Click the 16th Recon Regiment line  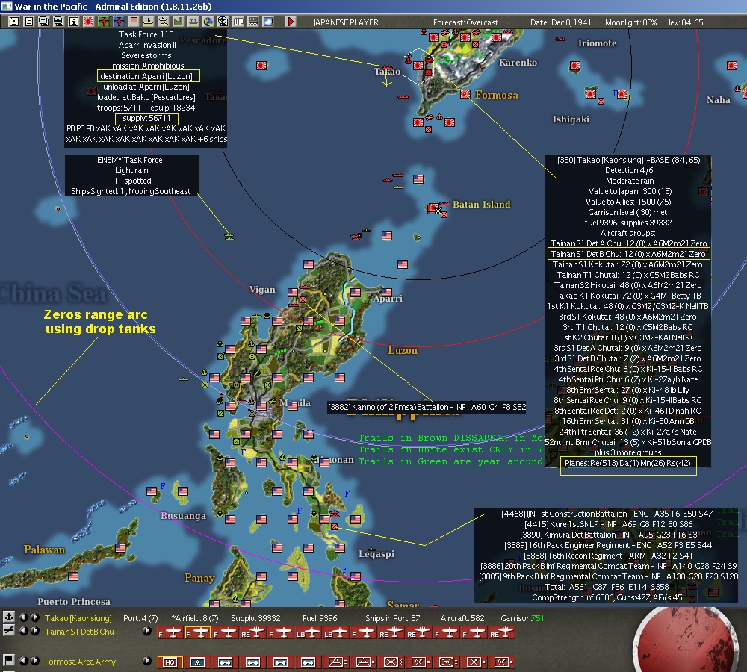click(x=608, y=556)
